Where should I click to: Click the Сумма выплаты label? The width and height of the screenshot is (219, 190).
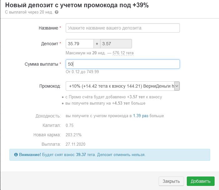coord(41,64)
